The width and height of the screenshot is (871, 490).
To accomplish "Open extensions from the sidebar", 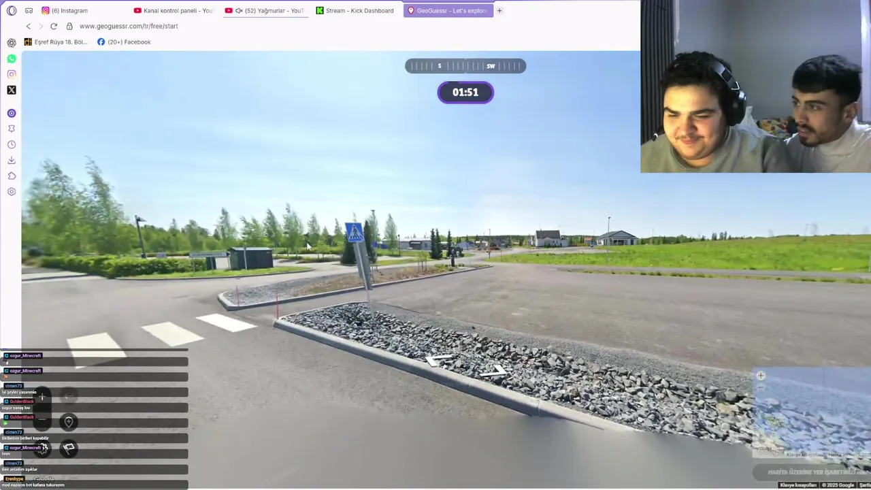I will [x=12, y=176].
